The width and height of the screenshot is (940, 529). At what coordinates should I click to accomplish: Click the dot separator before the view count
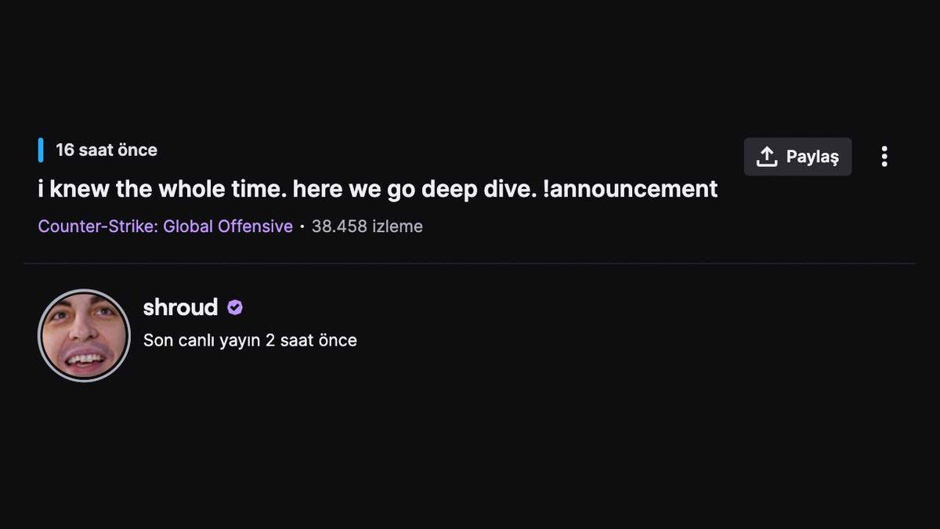pos(302,226)
